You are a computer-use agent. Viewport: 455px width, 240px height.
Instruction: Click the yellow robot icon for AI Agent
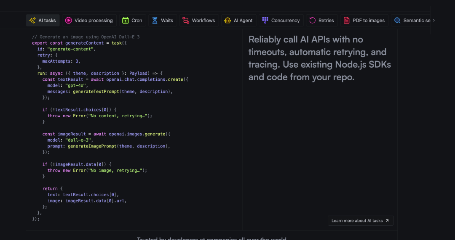click(x=228, y=20)
